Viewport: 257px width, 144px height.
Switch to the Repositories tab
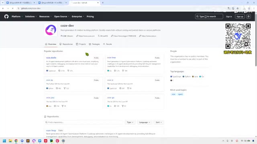(x=66, y=44)
